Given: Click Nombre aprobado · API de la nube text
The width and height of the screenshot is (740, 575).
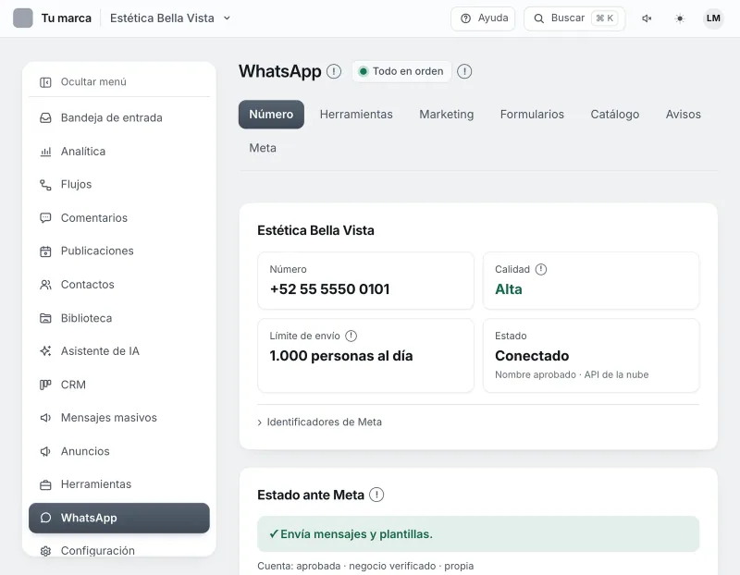Looking at the screenshot, I should 572,374.
